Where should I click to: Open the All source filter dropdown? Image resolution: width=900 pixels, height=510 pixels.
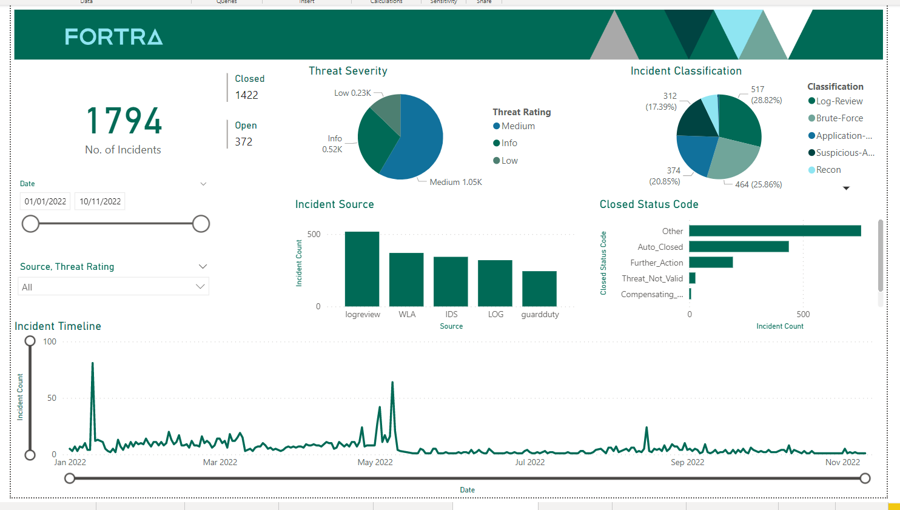click(x=200, y=286)
